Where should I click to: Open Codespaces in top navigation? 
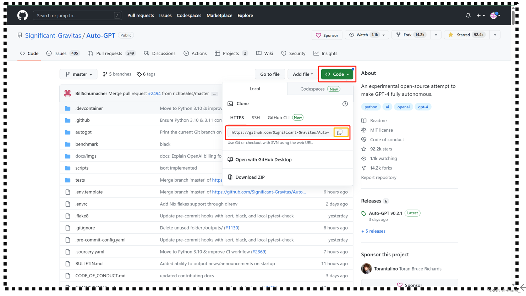(189, 16)
